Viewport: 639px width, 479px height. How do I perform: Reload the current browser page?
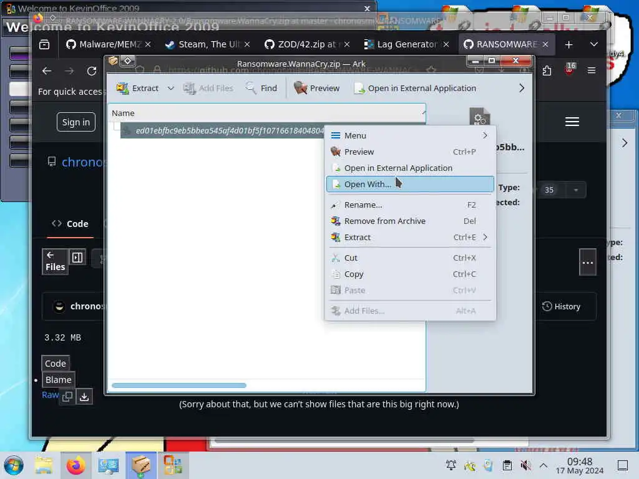click(x=92, y=71)
